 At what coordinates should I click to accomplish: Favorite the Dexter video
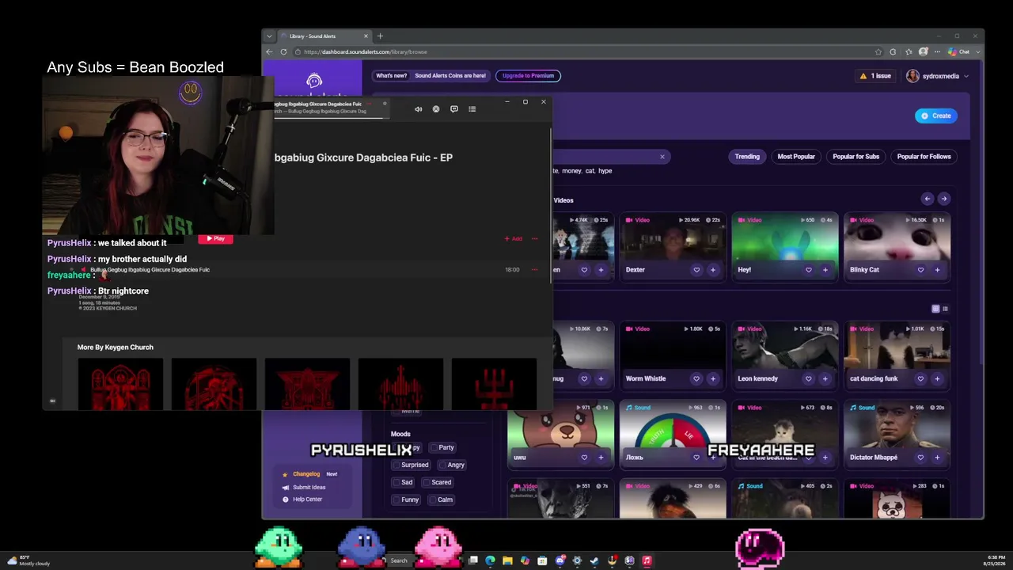point(696,270)
